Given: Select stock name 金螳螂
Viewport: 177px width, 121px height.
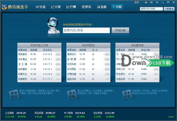Looking at the screenshot, I should (x=72, y=59).
